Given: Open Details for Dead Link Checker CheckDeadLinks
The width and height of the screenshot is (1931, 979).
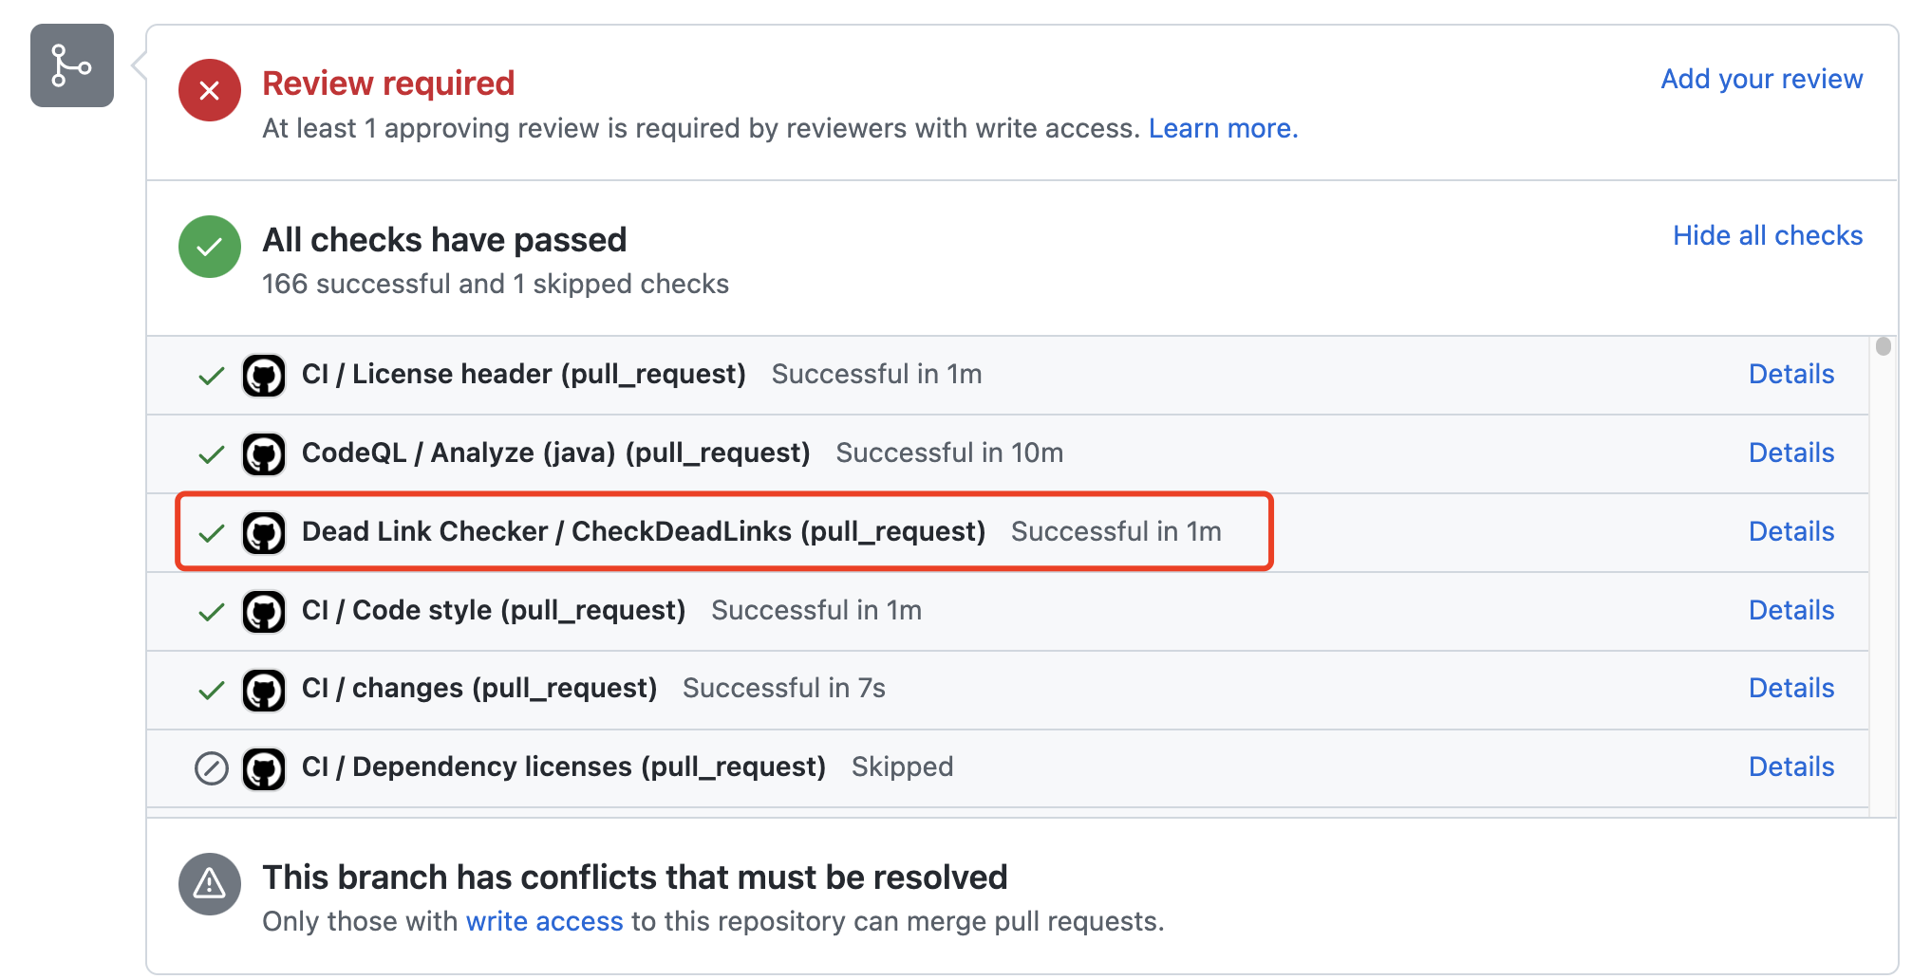Looking at the screenshot, I should [x=1790, y=531].
